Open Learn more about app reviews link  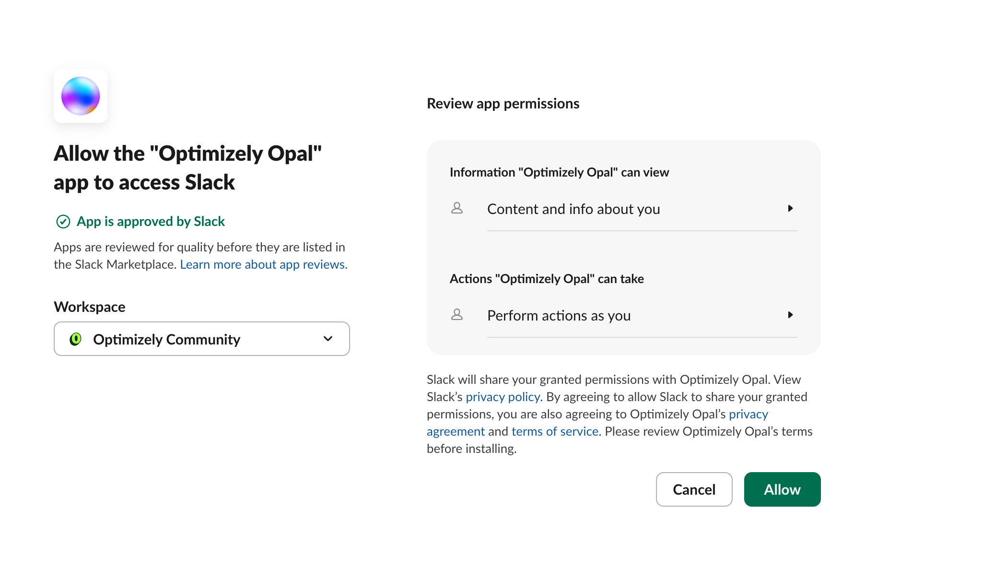[264, 264]
